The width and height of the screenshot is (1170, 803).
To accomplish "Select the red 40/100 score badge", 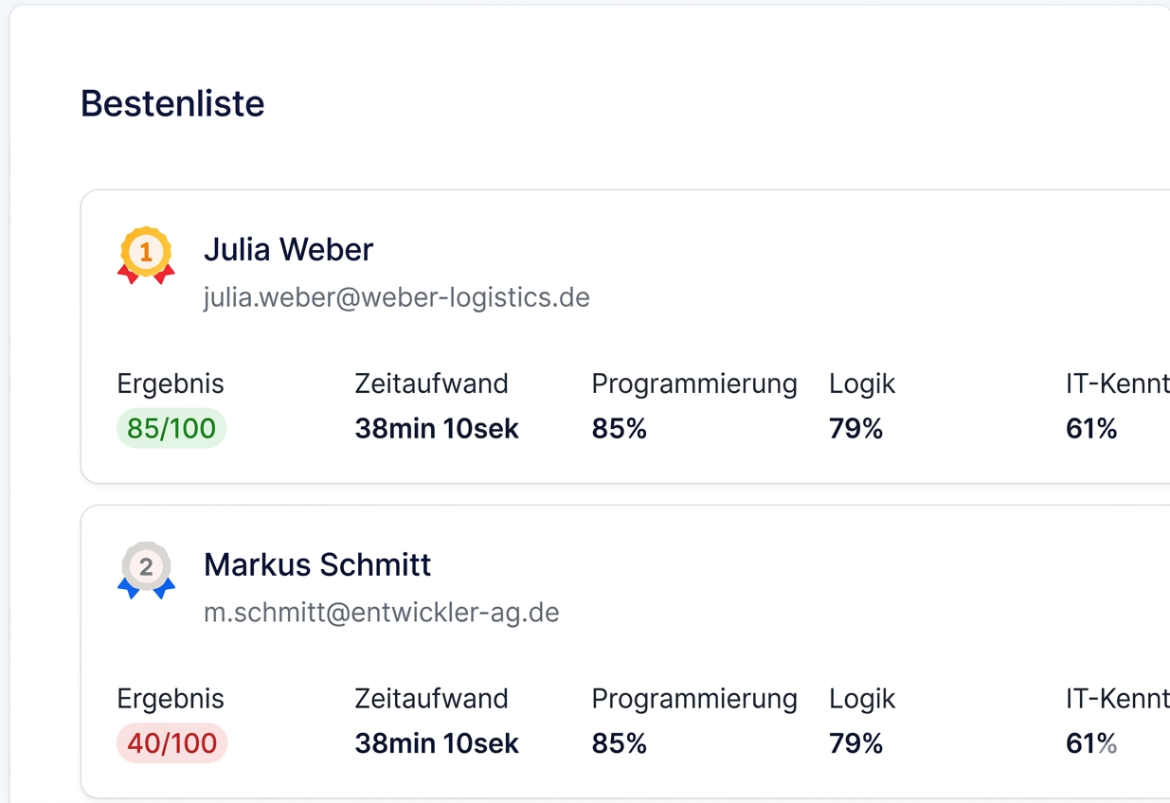I will tap(172, 743).
